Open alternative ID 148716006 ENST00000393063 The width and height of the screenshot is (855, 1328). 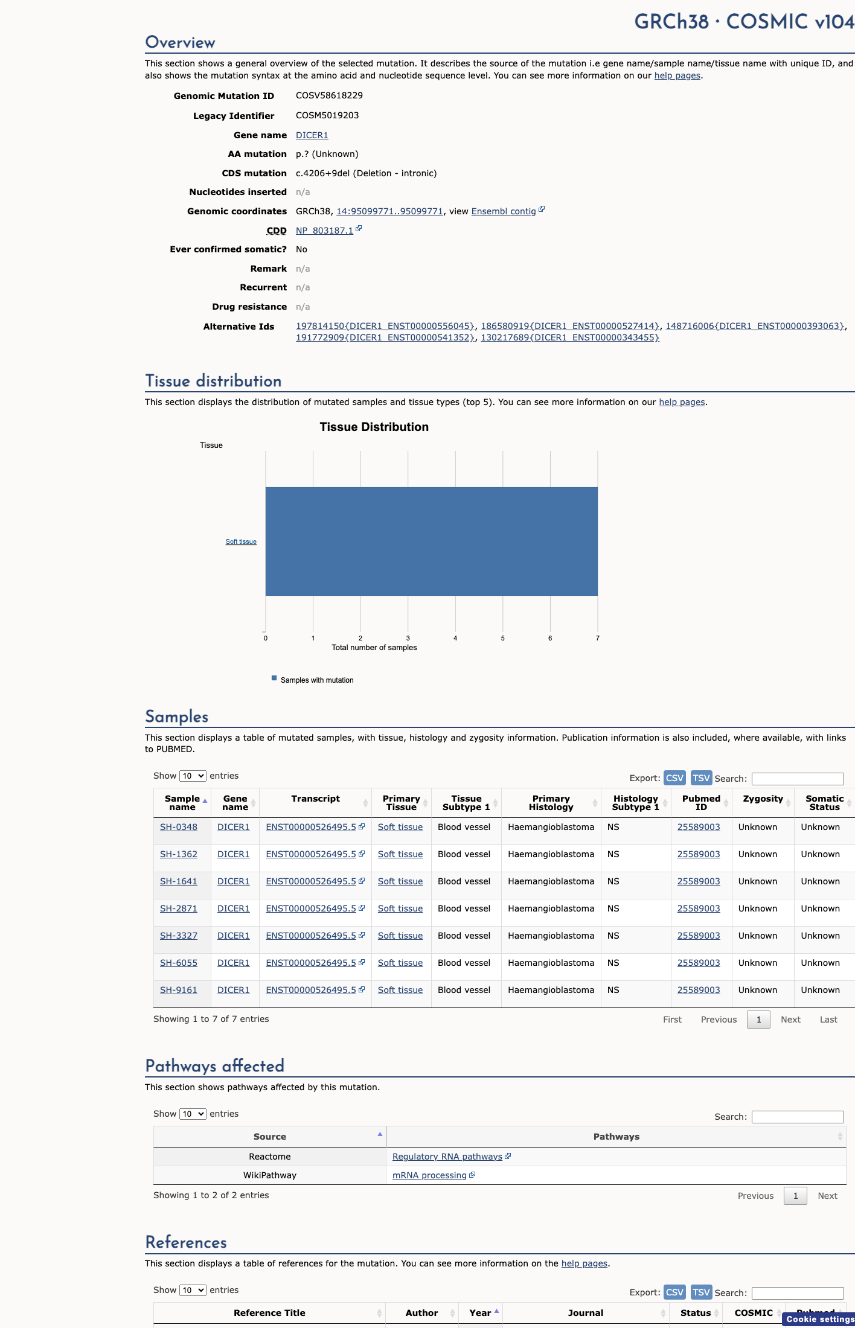click(755, 326)
